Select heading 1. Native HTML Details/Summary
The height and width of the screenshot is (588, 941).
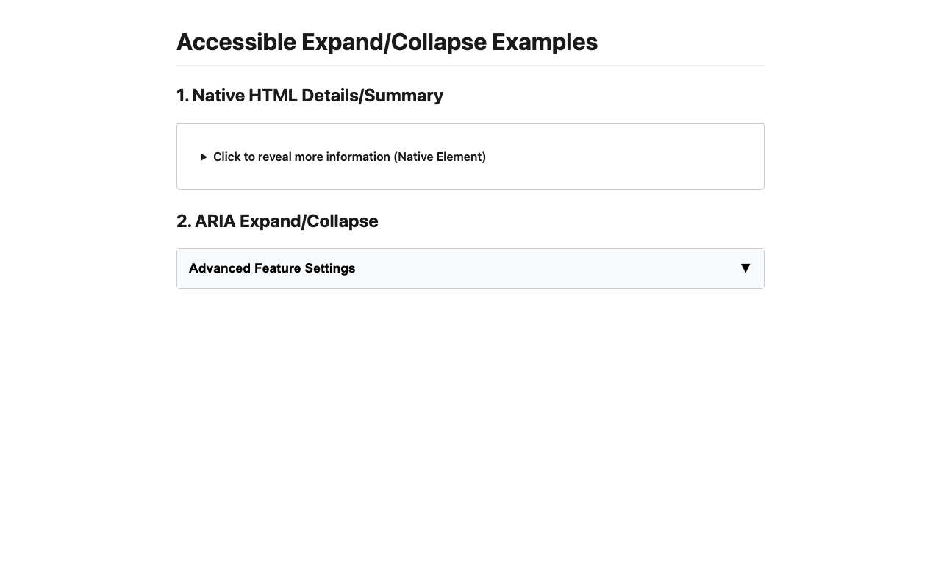310,96
